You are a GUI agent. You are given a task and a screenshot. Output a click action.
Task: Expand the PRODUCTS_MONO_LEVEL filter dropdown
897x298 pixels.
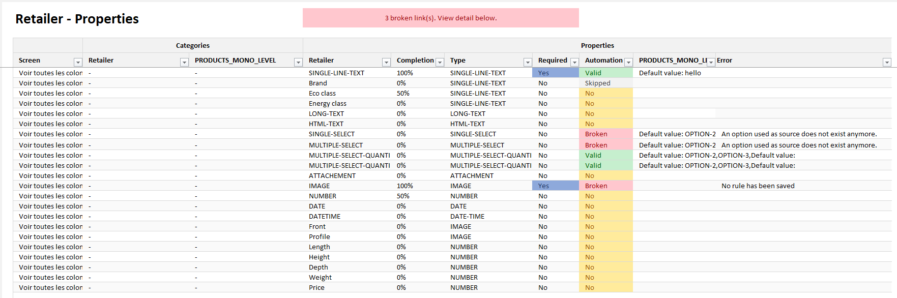298,62
